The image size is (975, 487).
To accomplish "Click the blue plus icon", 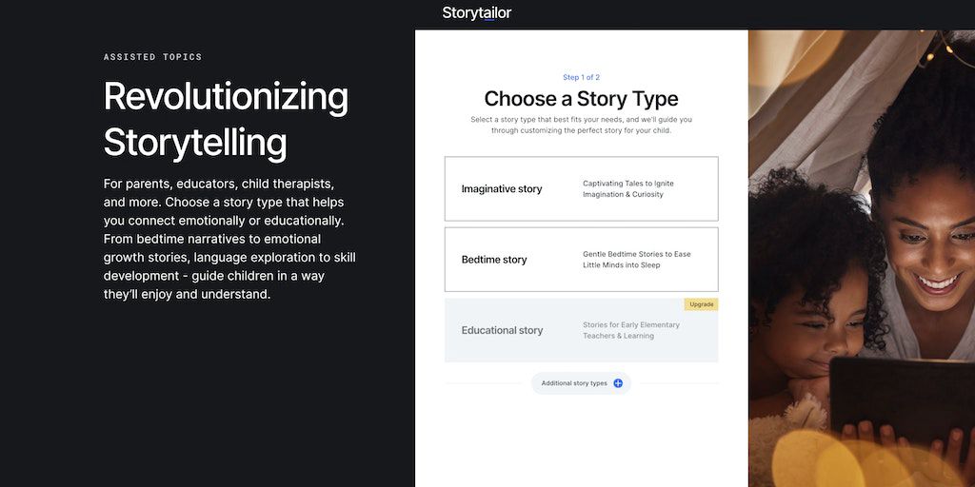I will pyautogui.click(x=618, y=383).
